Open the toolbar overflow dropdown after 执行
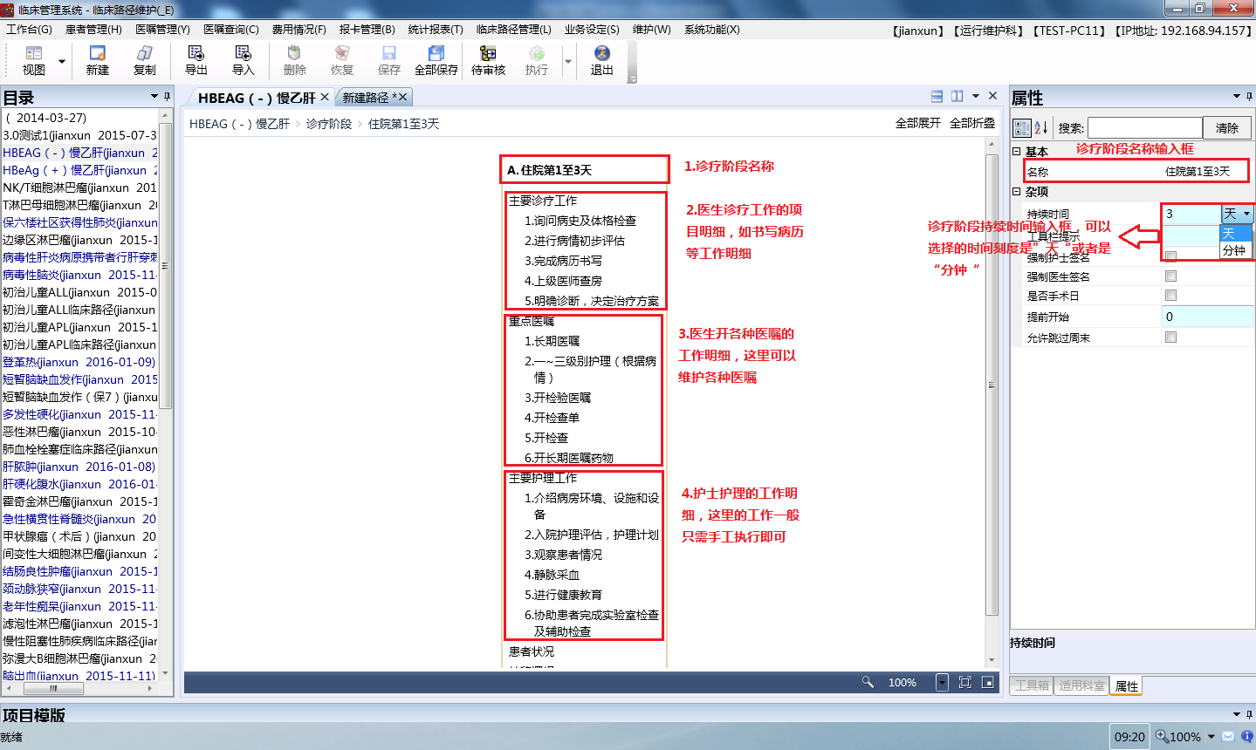This screenshot has width=1256, height=750. pos(568,61)
